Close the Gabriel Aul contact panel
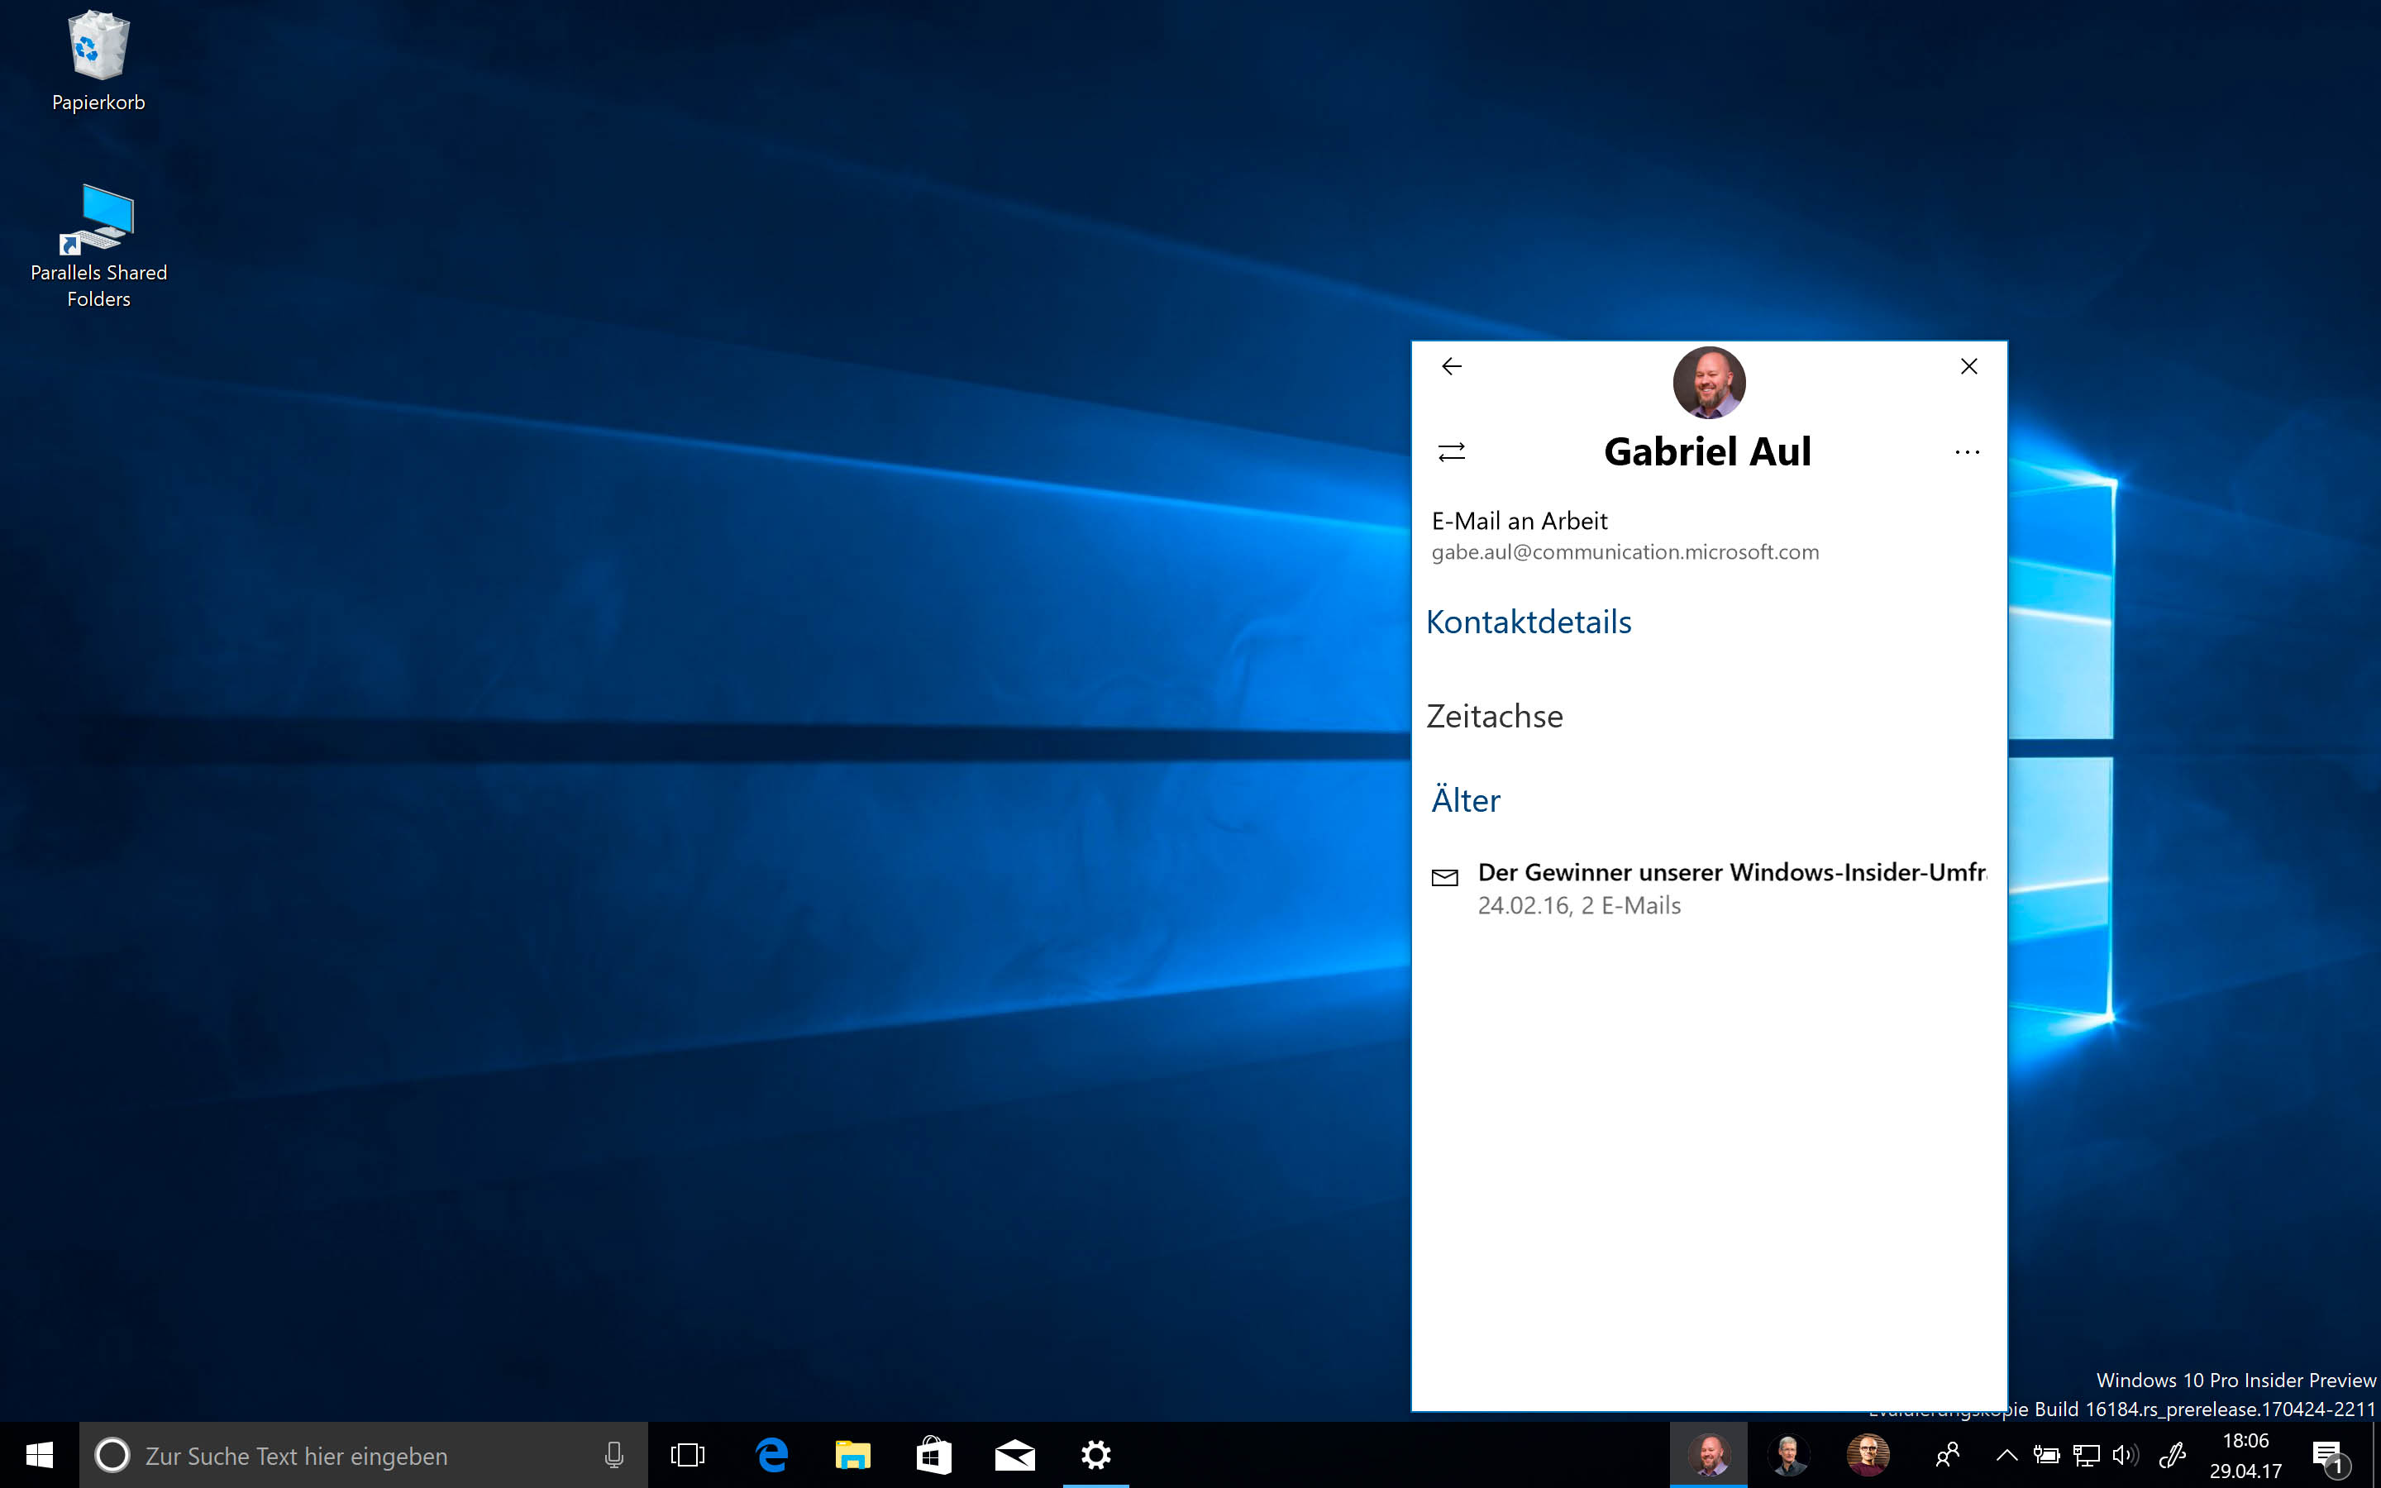This screenshot has height=1488, width=2381. (1968, 366)
